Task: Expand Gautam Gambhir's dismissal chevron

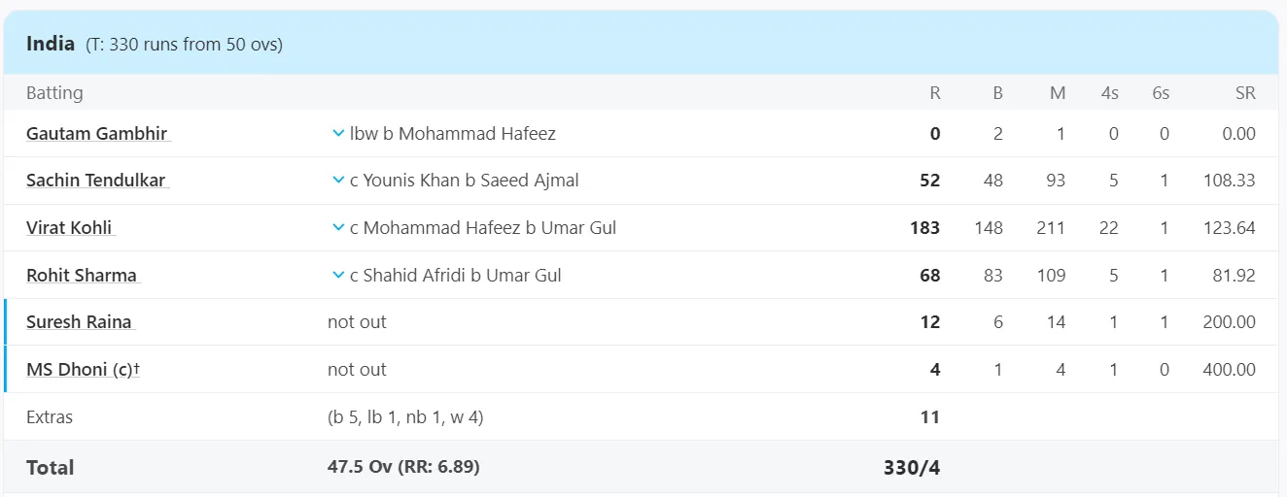Action: 338,134
